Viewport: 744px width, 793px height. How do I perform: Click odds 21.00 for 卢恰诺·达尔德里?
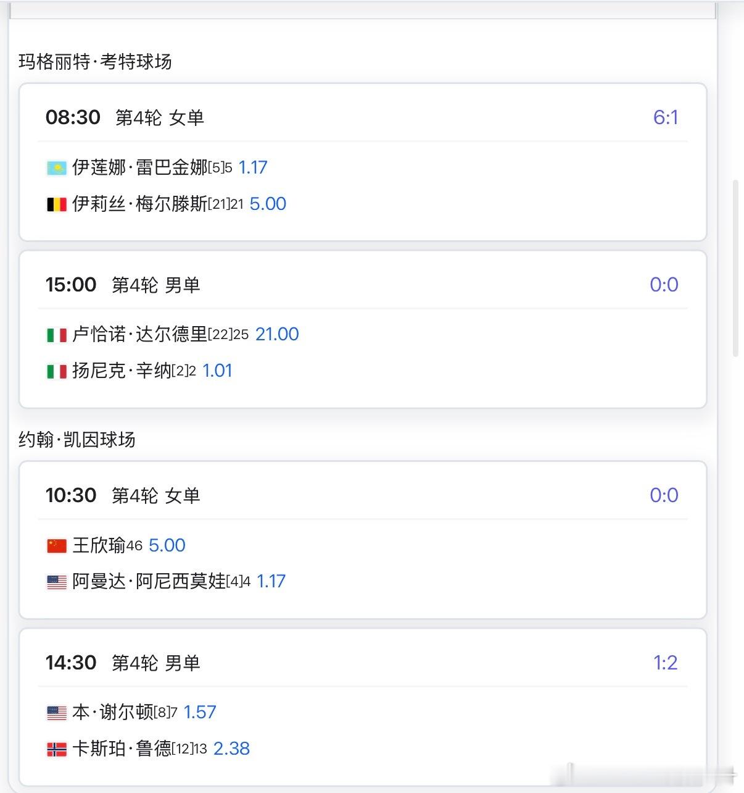point(277,334)
